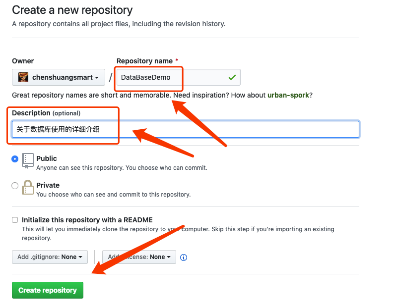The height and width of the screenshot is (307, 396).
Task: Click the Repository name label
Action: 145,61
